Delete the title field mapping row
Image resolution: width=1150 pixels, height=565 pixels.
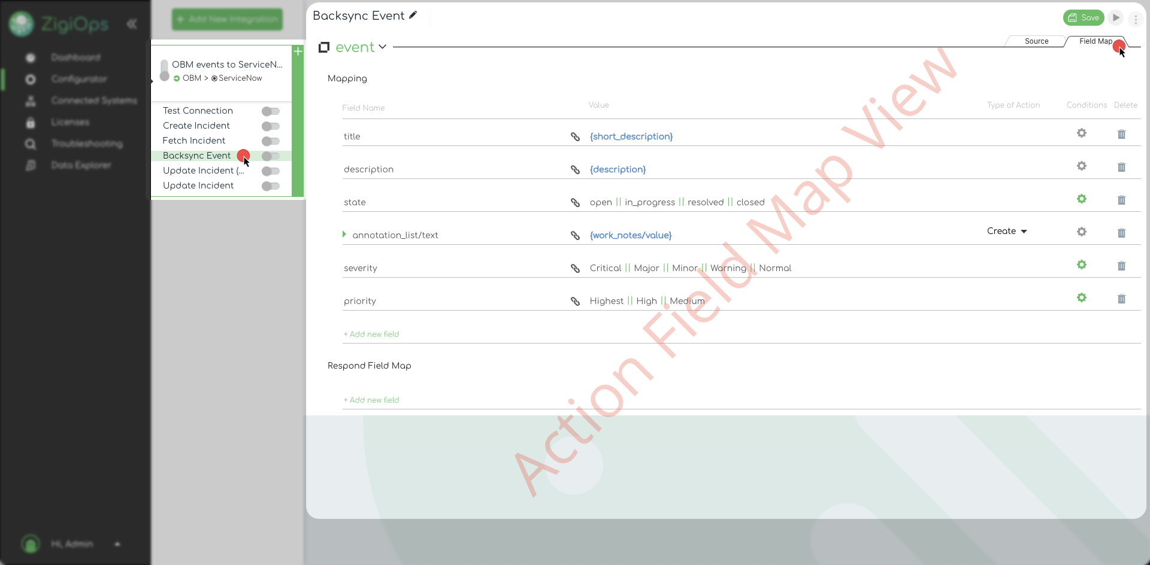(x=1121, y=134)
